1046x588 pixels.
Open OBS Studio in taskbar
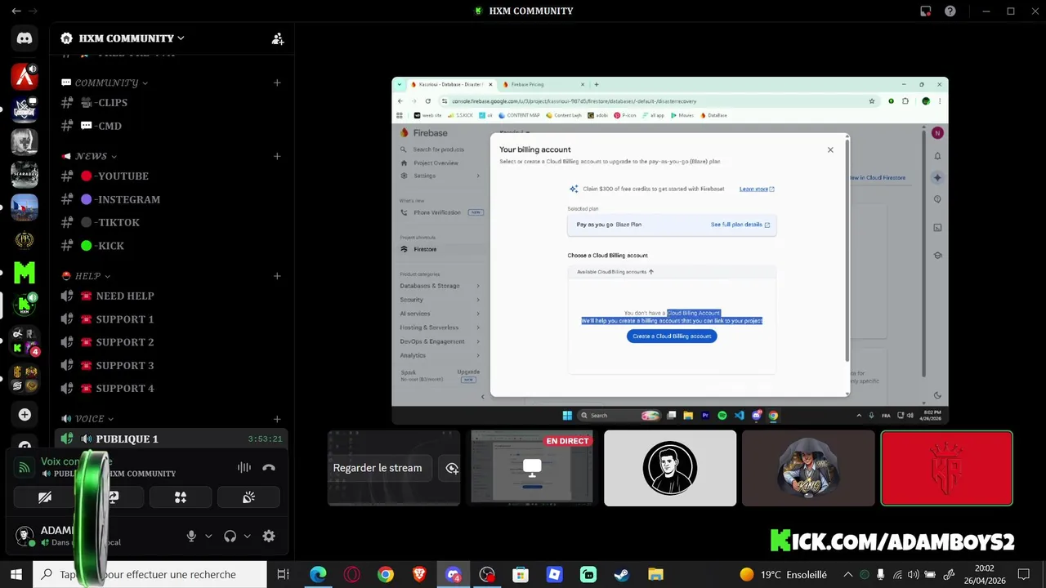click(x=487, y=574)
